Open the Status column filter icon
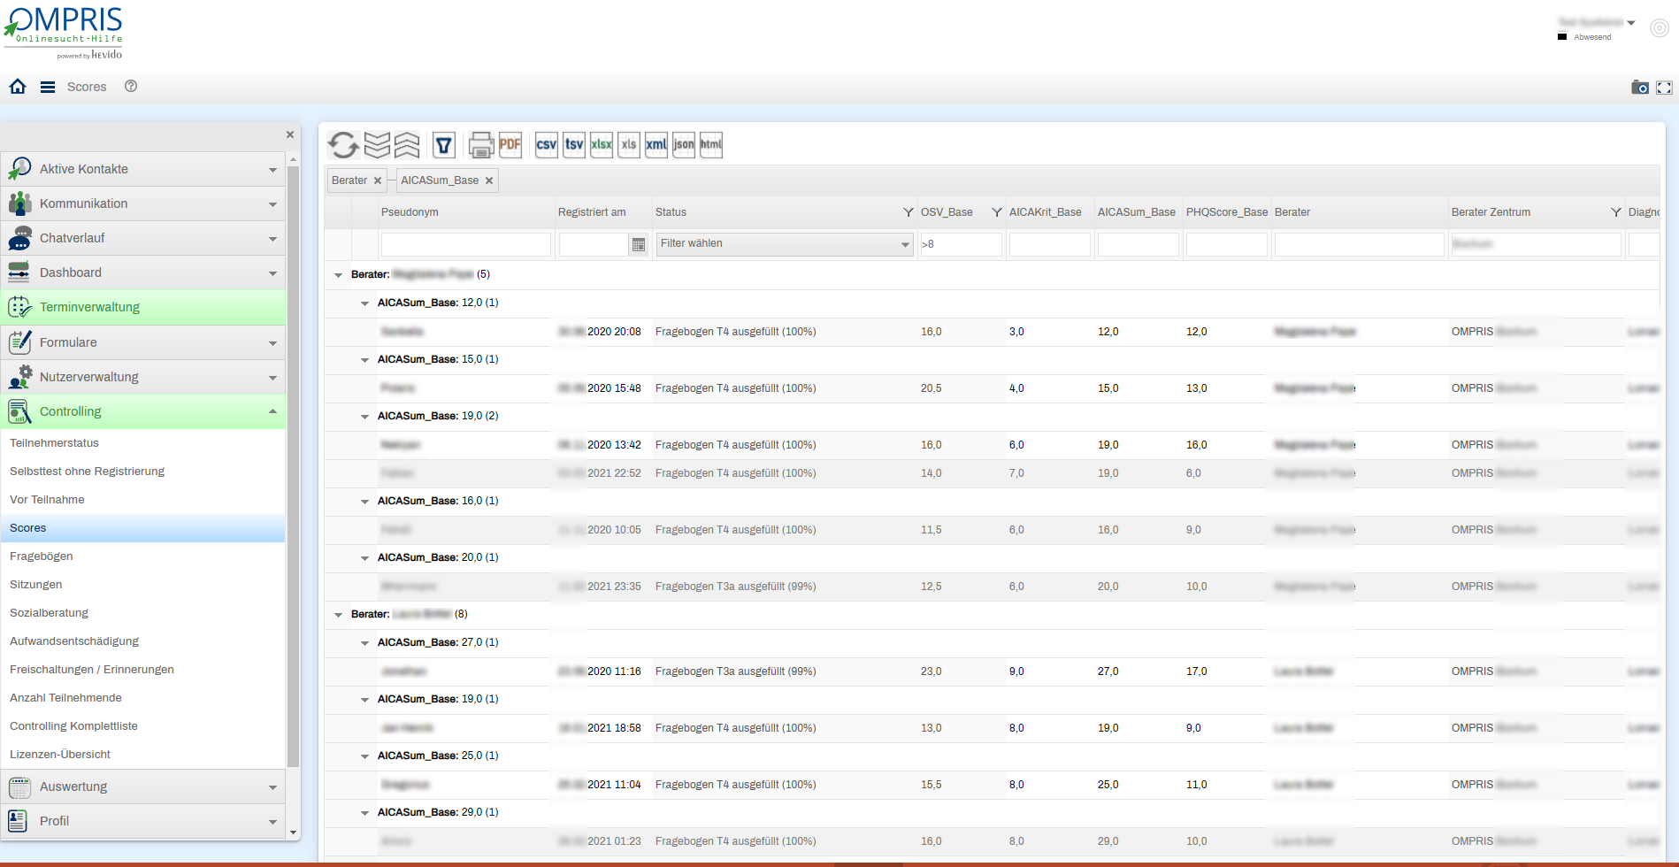Image resolution: width=1679 pixels, height=867 pixels. pyautogui.click(x=908, y=212)
